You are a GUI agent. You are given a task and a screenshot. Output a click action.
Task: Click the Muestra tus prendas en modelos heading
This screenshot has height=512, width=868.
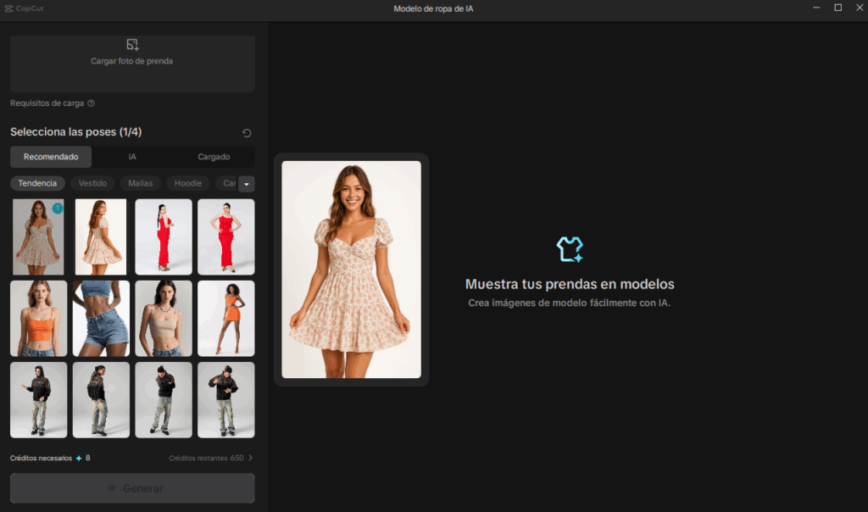click(570, 284)
